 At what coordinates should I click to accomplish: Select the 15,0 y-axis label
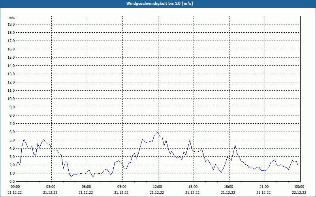tap(11, 57)
